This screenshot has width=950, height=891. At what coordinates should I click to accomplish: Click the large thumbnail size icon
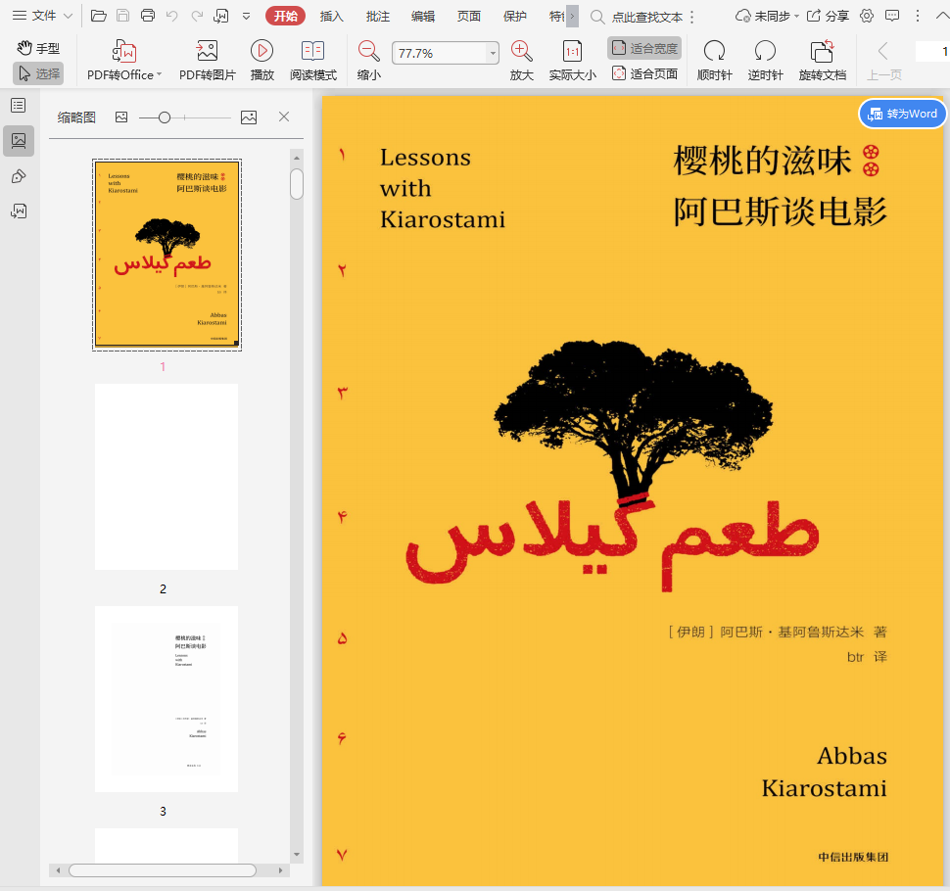(249, 117)
